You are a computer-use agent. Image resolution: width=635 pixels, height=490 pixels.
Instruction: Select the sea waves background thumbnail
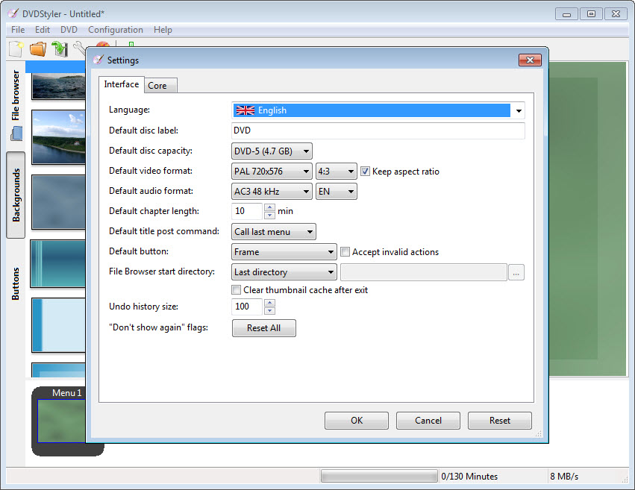(x=59, y=86)
